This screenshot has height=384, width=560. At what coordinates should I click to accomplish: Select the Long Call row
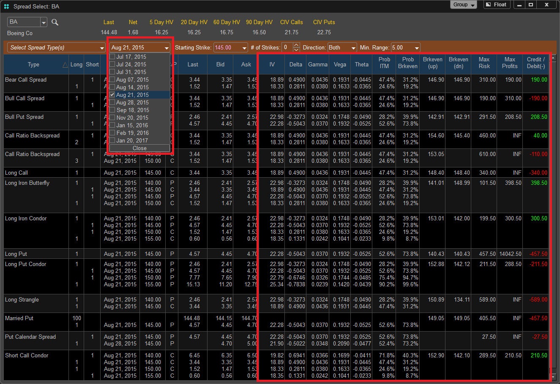point(277,173)
